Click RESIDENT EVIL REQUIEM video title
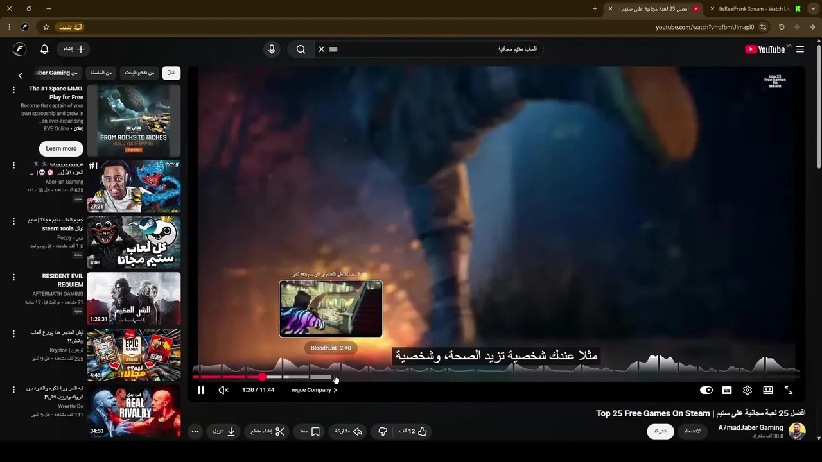The image size is (822, 462). pos(62,280)
